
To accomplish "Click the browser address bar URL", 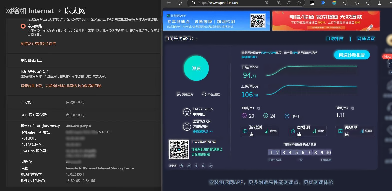I will pos(218,3).
